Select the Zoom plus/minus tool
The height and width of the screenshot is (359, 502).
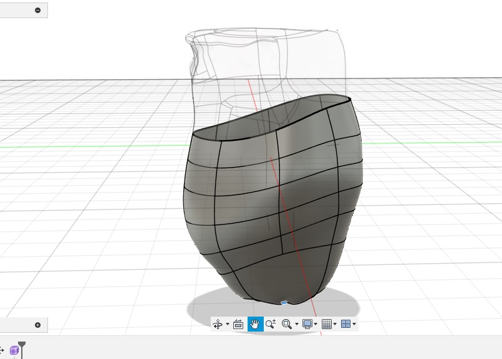tap(271, 324)
